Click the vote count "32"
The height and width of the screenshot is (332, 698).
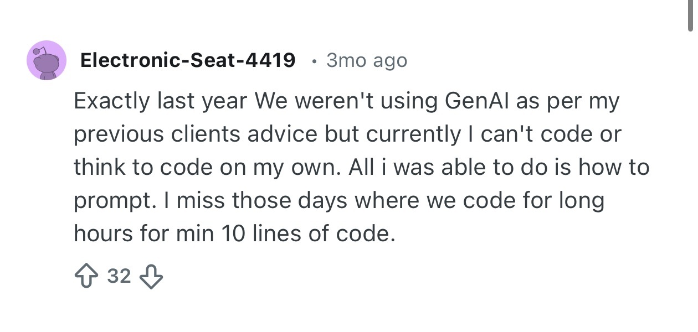tap(119, 276)
